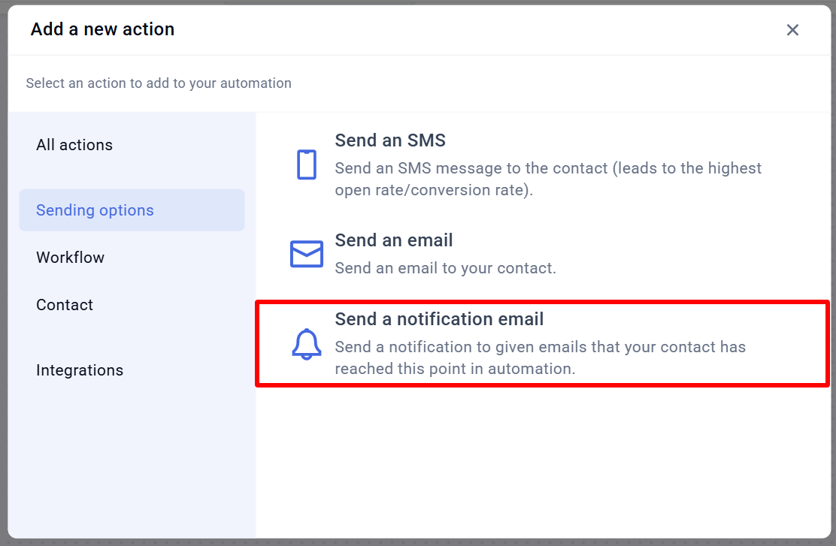
Task: Click 'Send an email to your contact' description
Action: 445,268
